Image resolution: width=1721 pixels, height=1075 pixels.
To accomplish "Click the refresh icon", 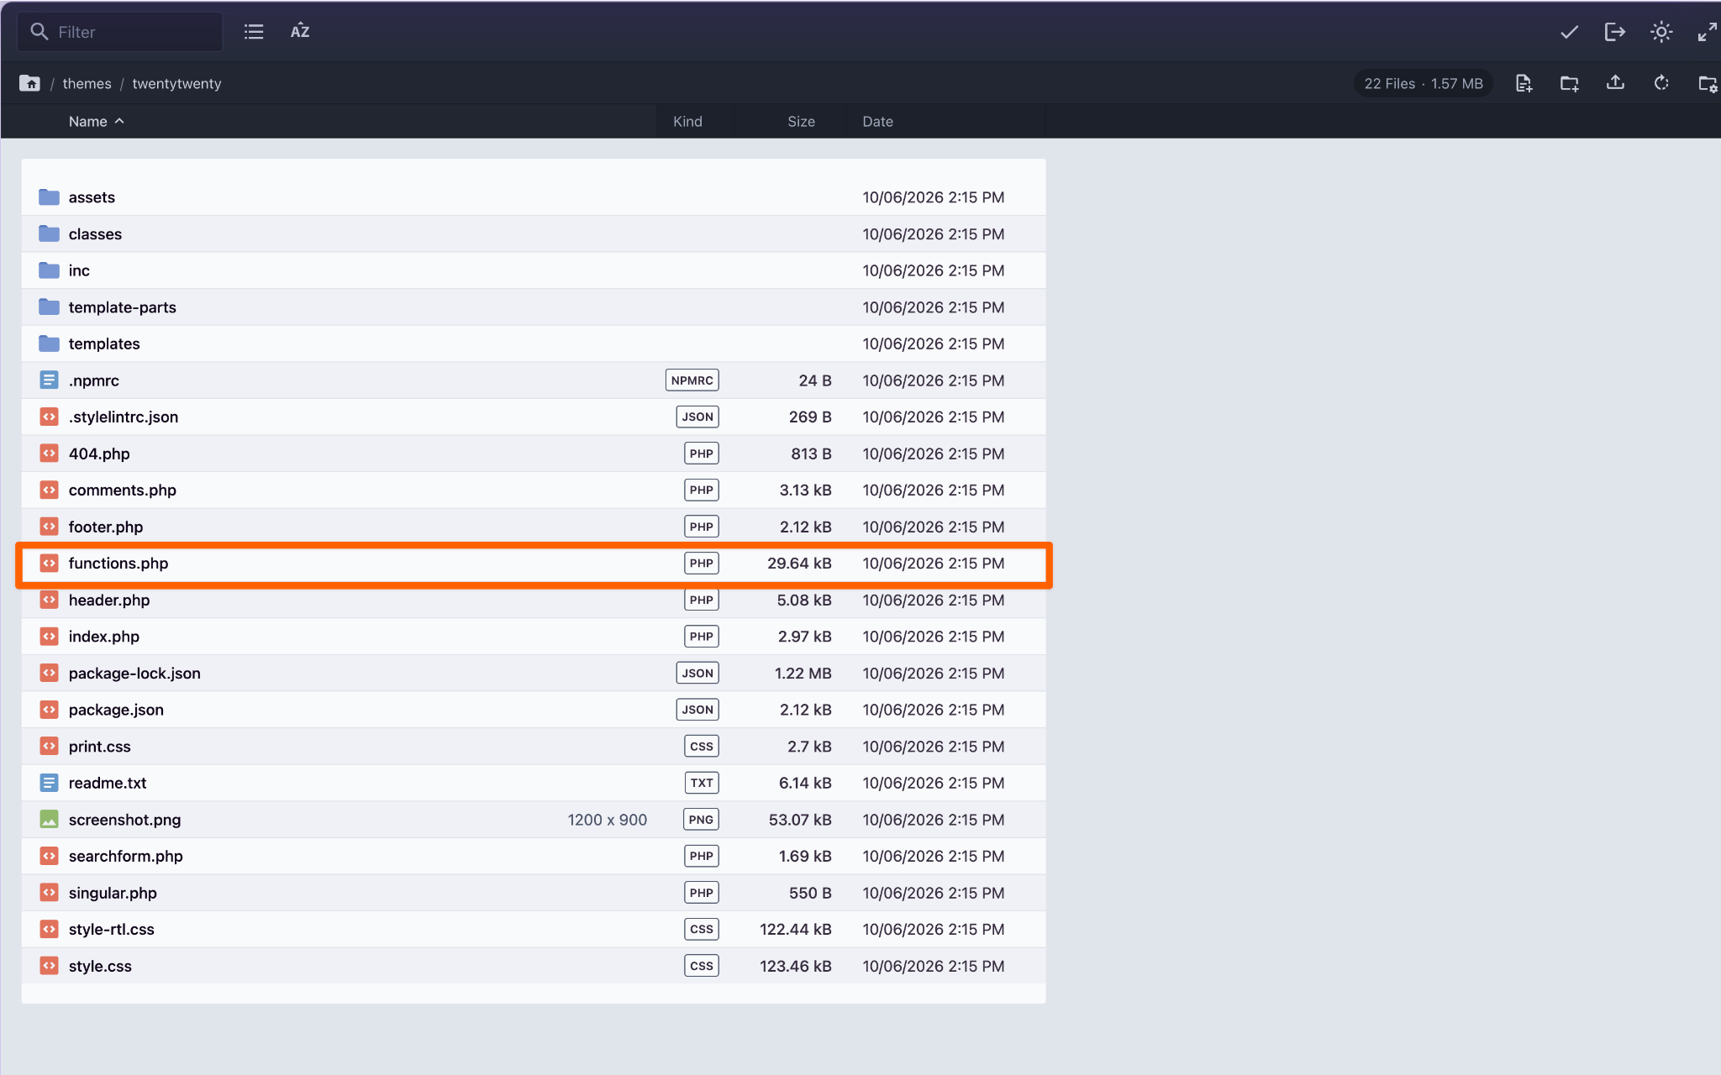I will tap(1660, 83).
